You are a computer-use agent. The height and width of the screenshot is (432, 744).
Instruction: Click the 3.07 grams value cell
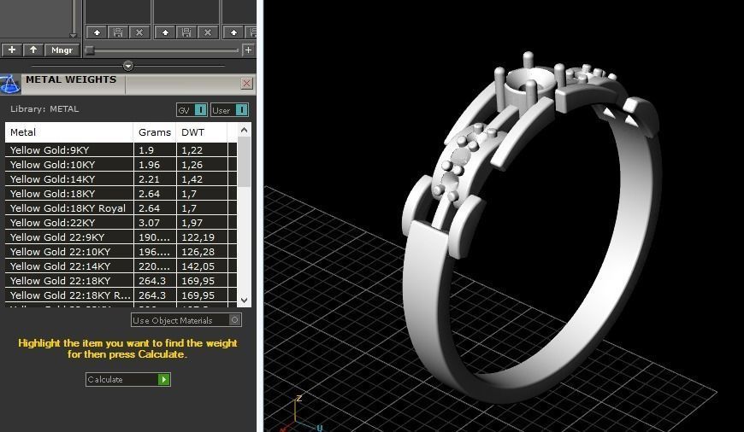[x=155, y=223]
